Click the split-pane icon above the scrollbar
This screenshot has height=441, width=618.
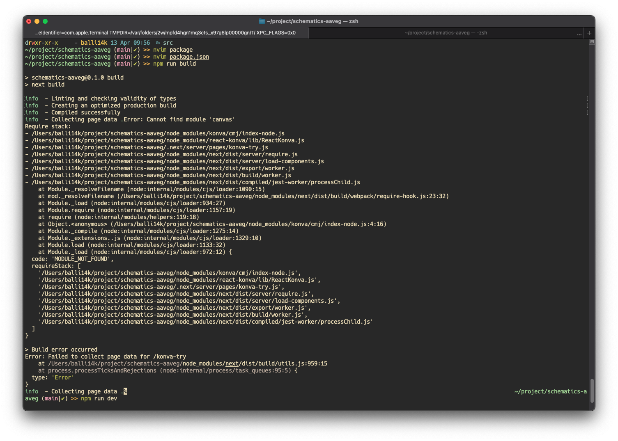point(592,41)
